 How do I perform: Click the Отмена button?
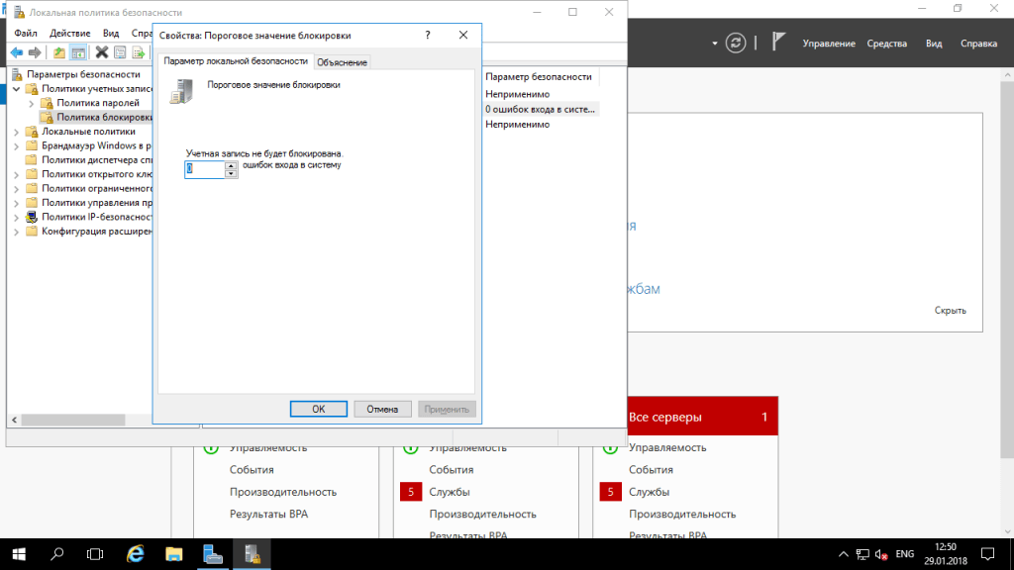pos(382,409)
